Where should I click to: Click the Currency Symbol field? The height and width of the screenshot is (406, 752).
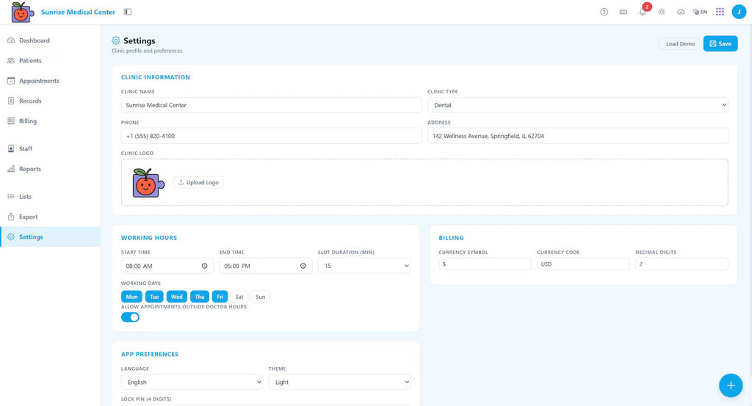[485, 264]
